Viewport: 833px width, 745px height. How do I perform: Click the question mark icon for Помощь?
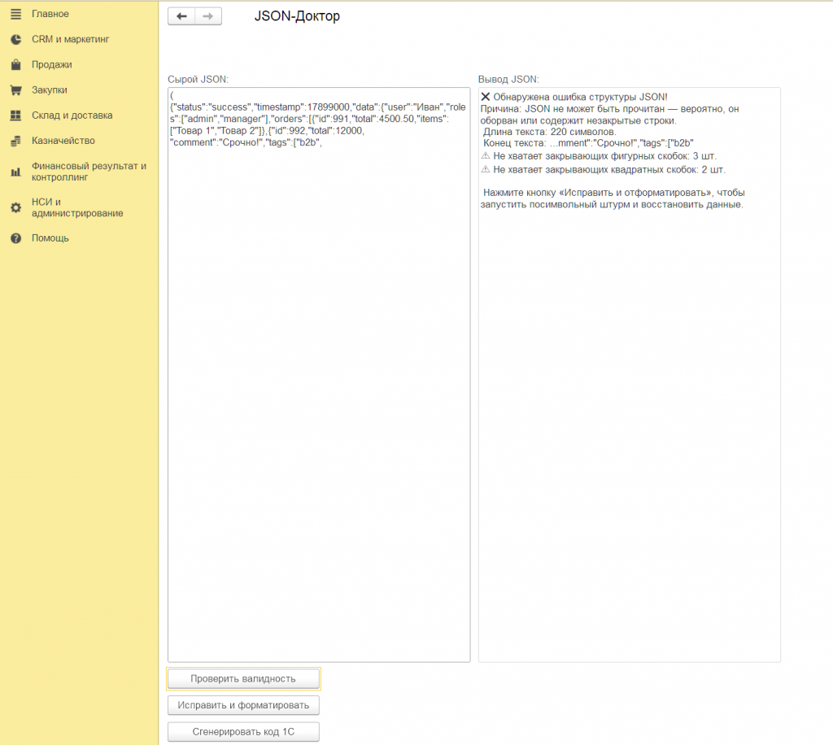[x=16, y=238]
